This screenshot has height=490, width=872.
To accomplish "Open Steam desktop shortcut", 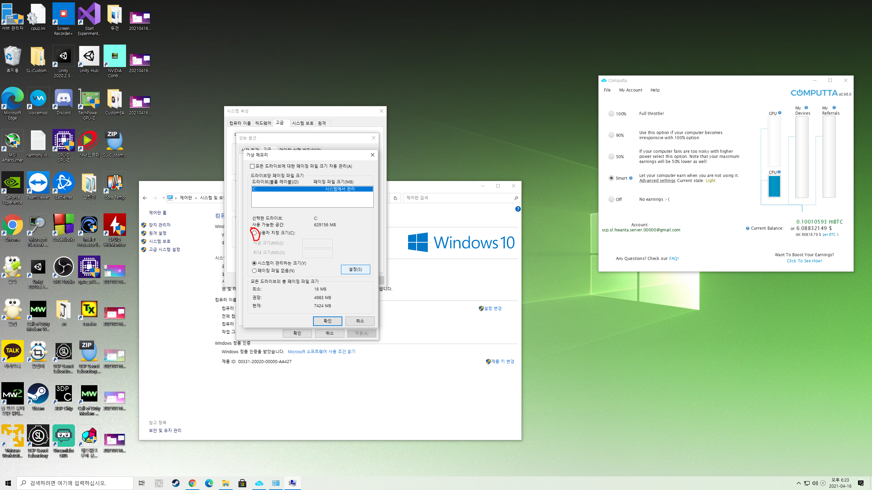I will (x=38, y=397).
